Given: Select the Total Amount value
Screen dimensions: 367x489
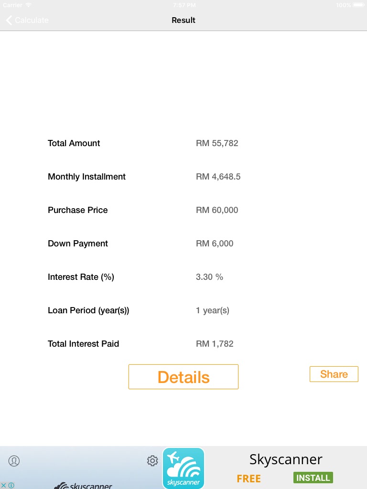Looking at the screenshot, I should tap(217, 143).
